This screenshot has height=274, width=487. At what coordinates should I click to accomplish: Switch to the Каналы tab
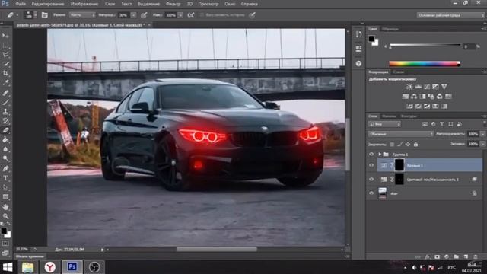click(x=389, y=116)
